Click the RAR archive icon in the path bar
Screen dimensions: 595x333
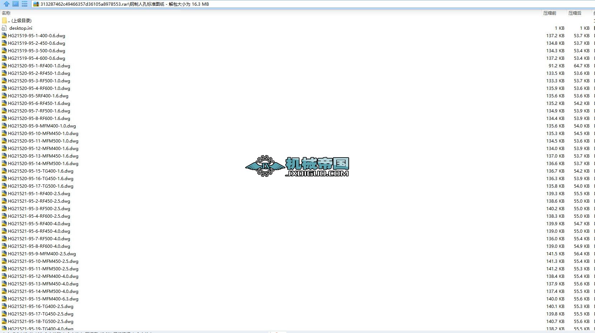click(x=36, y=4)
